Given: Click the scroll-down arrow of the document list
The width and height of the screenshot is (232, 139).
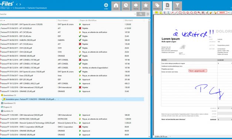Looking at the screenshot, I should coord(149,137).
